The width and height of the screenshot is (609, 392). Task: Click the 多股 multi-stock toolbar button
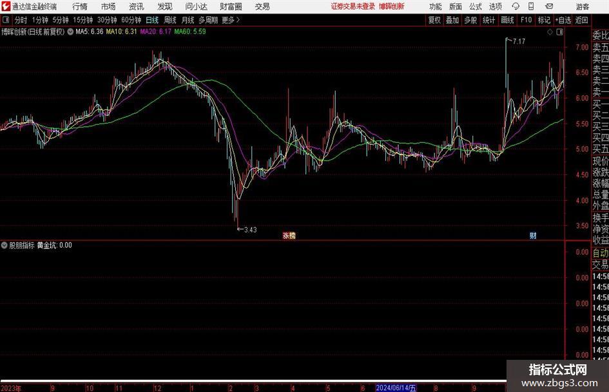(x=470, y=20)
